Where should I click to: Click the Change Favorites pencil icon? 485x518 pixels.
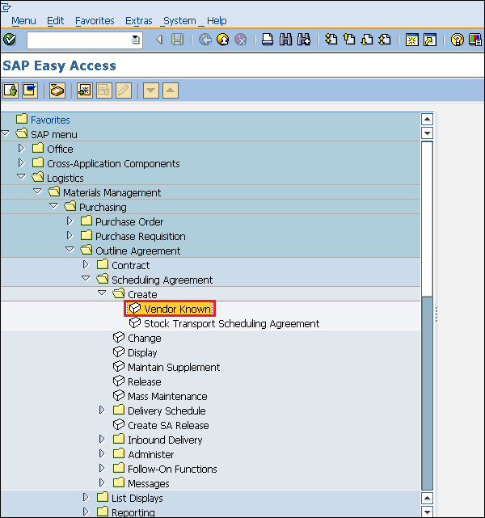(124, 91)
